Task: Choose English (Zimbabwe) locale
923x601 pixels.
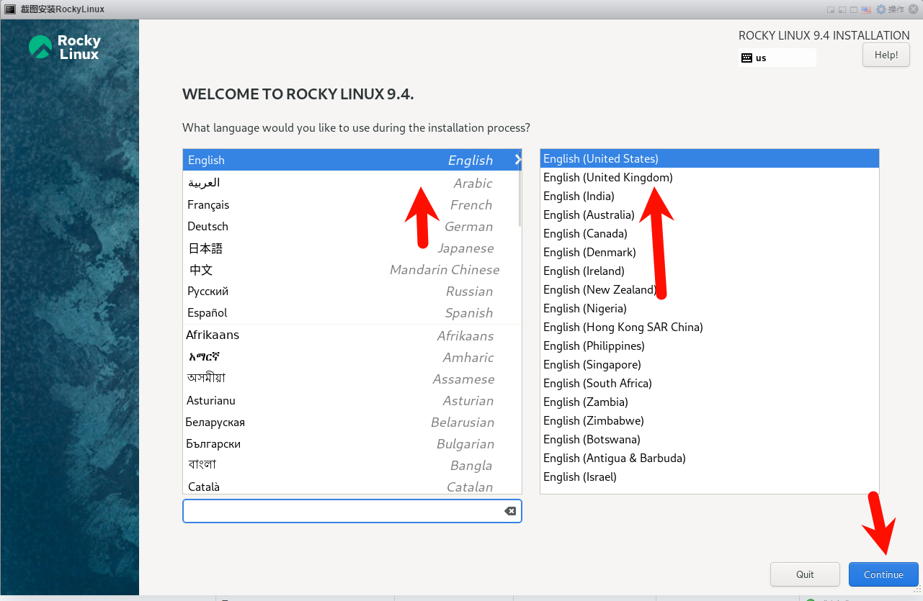Action: 710,420
